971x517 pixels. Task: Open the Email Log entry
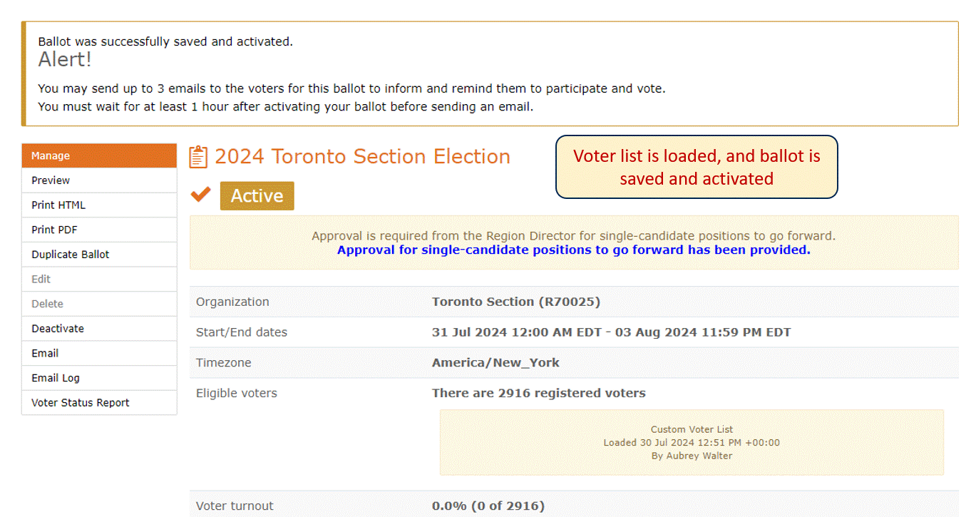coord(99,378)
